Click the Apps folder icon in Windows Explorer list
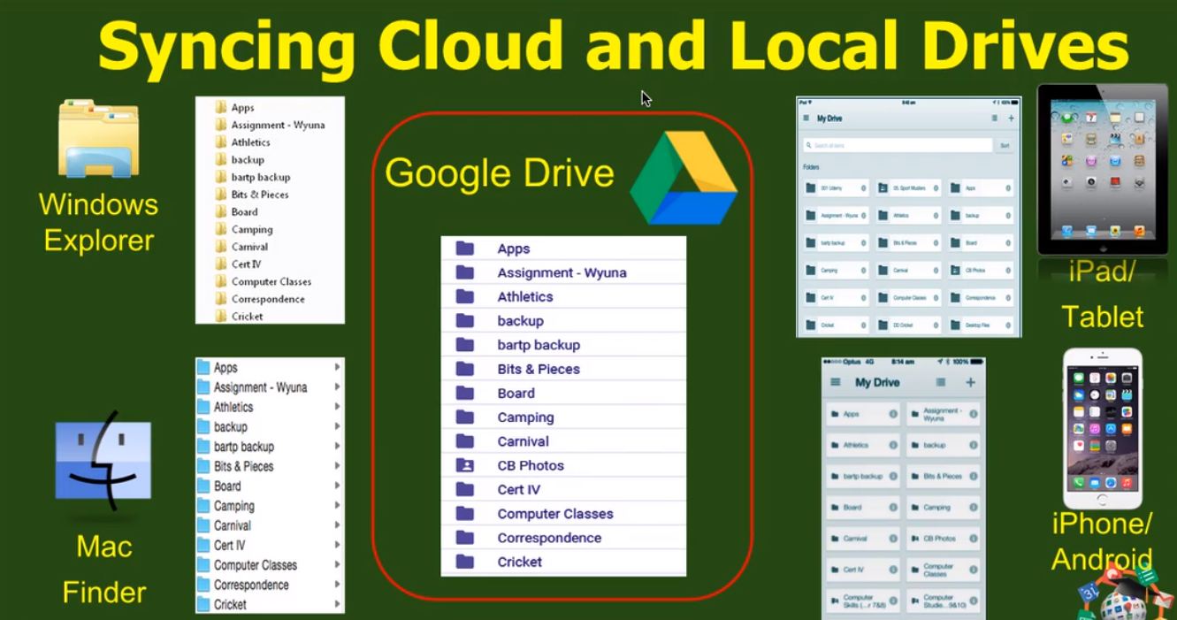Screen dimensions: 1177x620 (221, 107)
